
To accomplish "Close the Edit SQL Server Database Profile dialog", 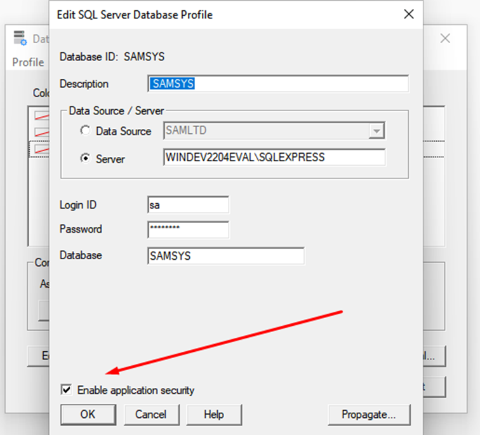I will click(410, 14).
